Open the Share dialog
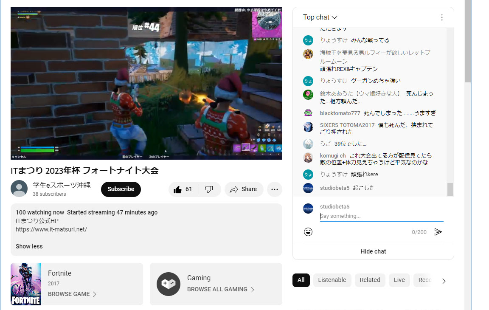 pos(244,189)
